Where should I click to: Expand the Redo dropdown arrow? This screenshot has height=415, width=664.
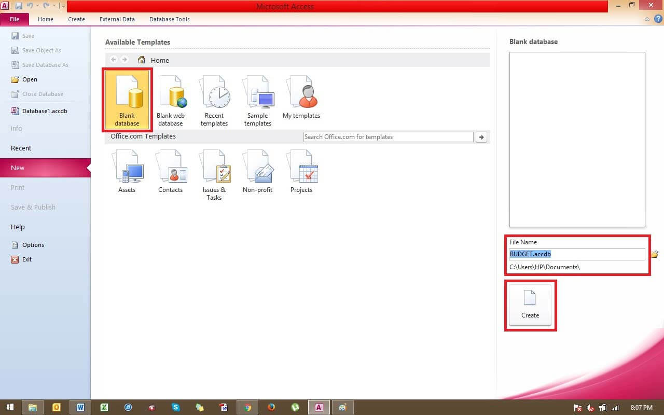pos(54,5)
